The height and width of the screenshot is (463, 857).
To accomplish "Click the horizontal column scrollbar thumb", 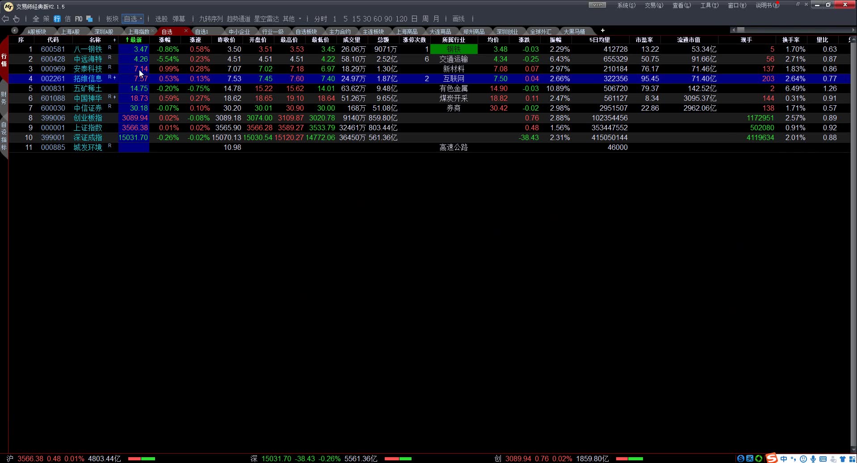I will click(x=741, y=30).
